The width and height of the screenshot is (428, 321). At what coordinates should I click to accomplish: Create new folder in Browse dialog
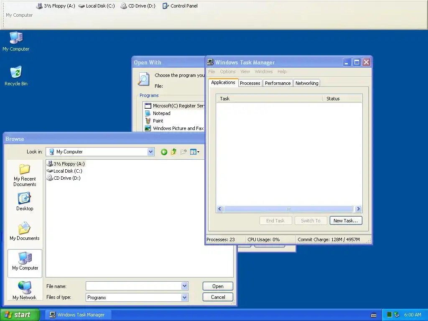tap(183, 152)
